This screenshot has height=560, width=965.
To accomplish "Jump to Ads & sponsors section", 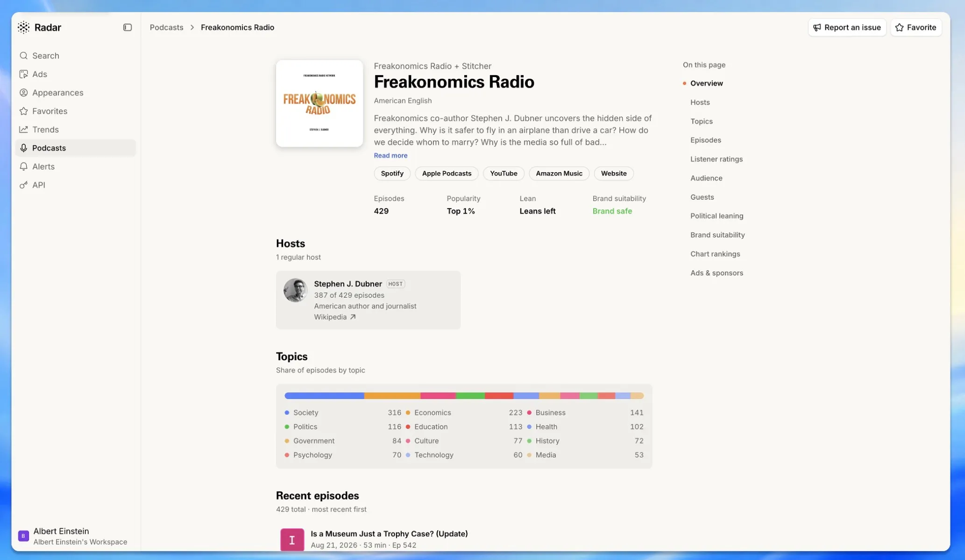I will coord(717,273).
